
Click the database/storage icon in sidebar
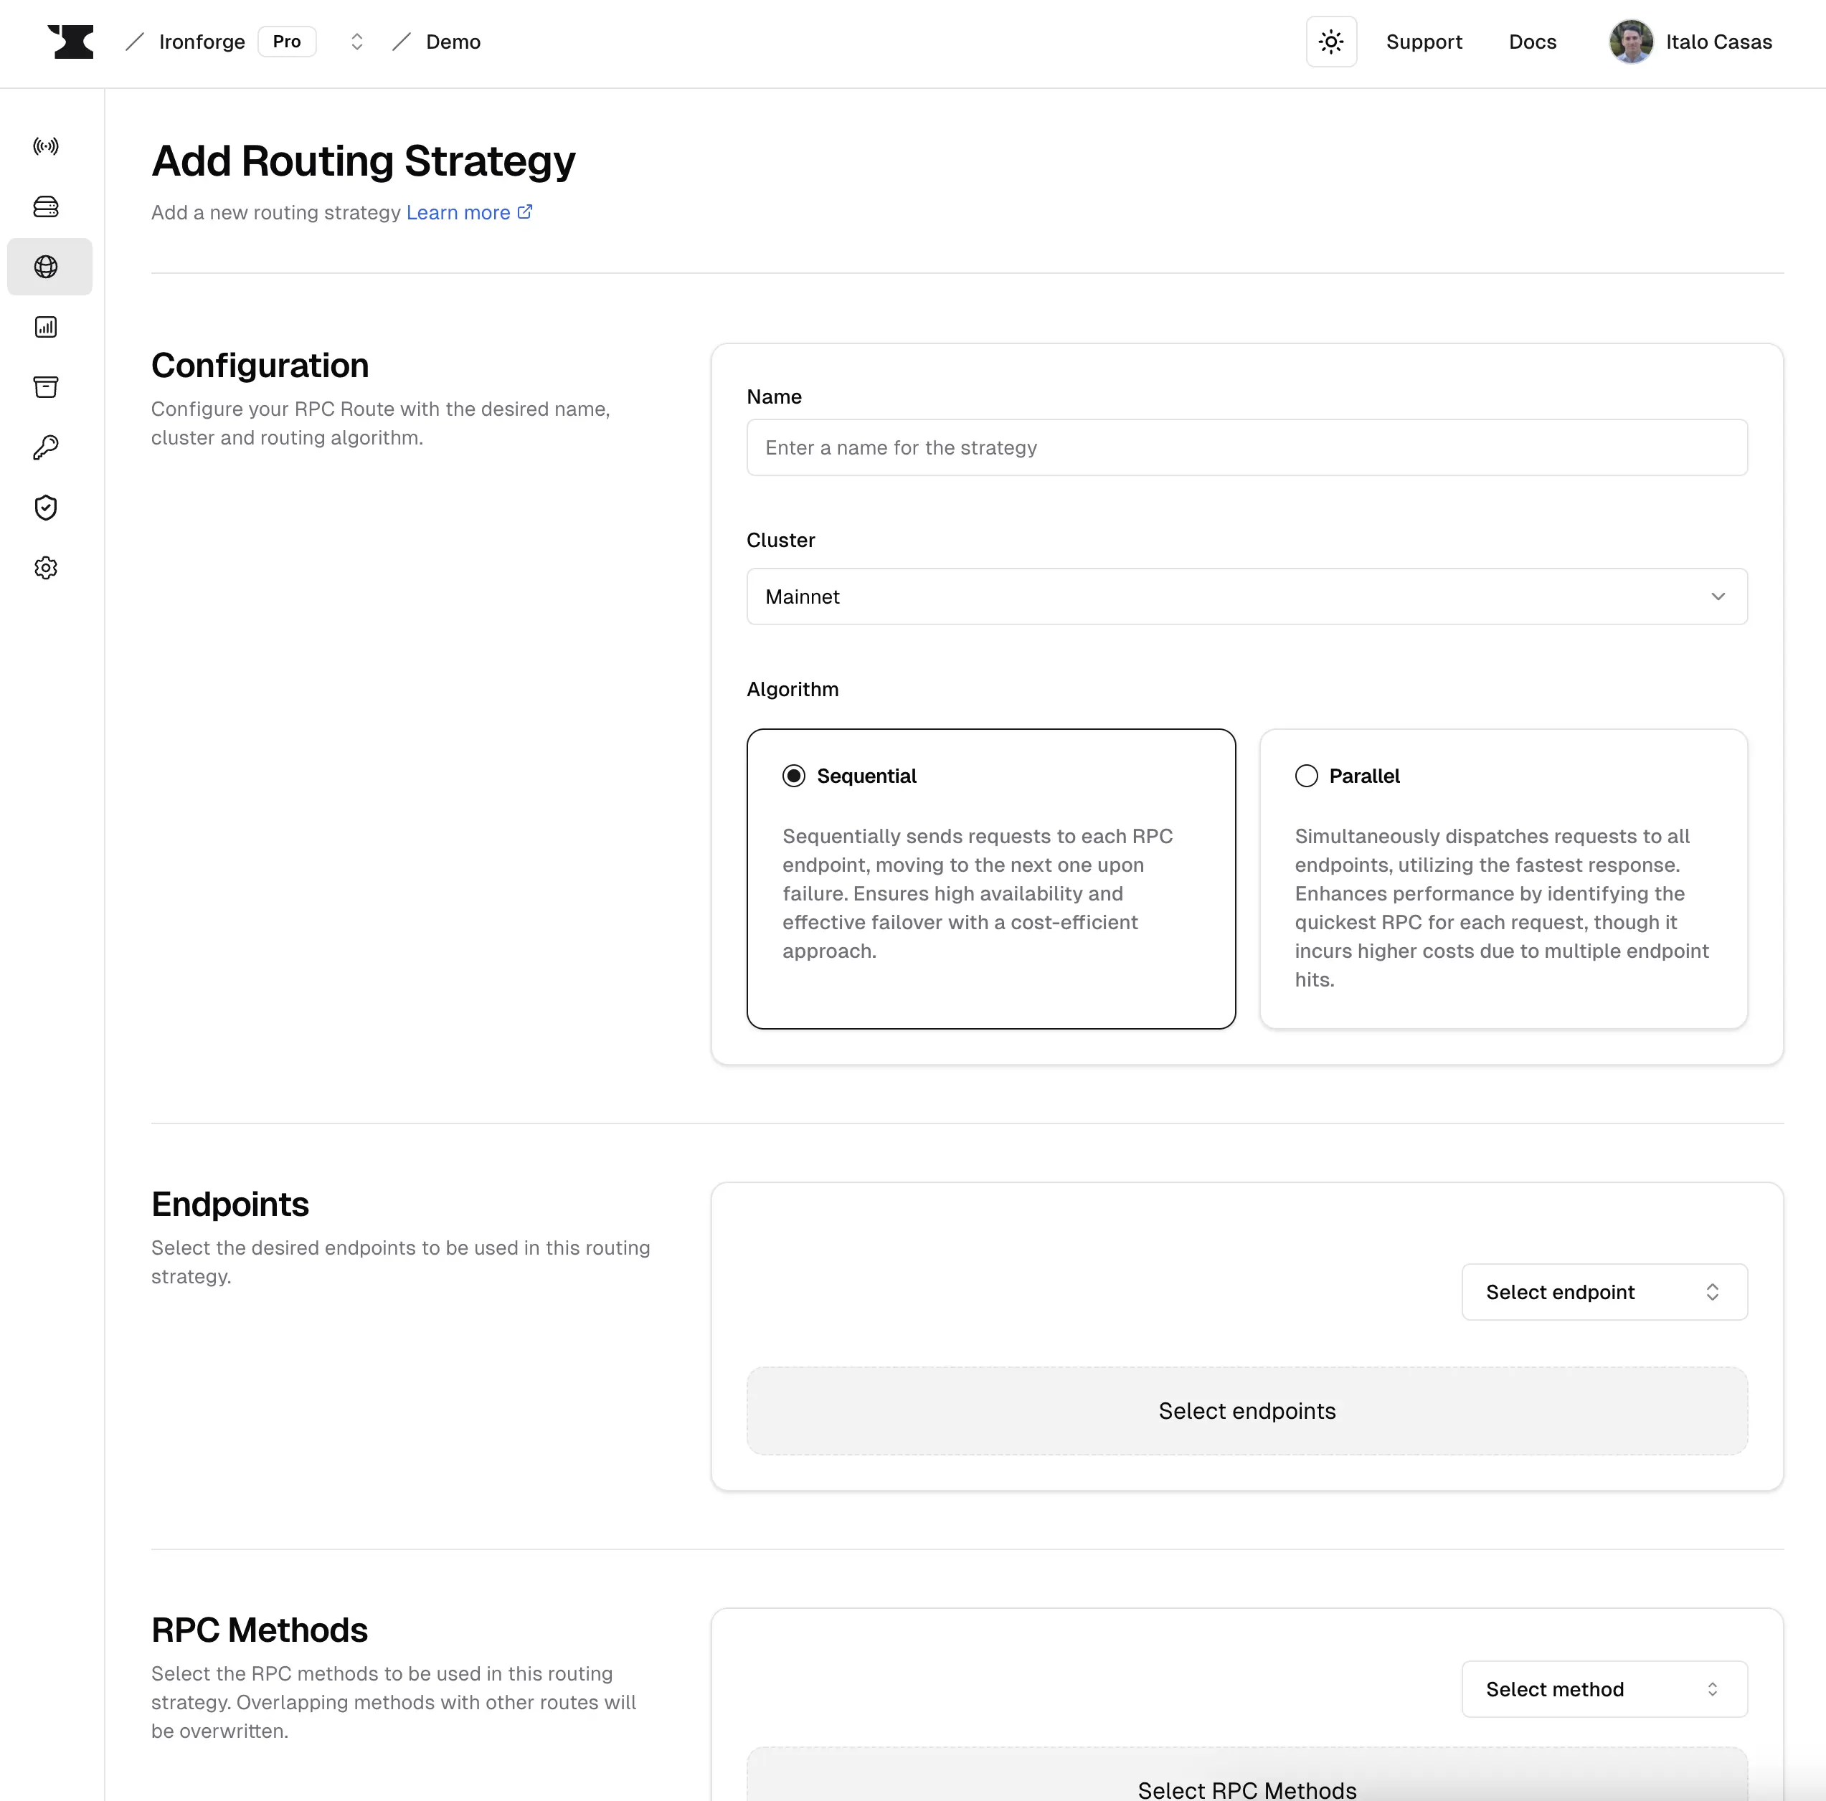point(46,206)
